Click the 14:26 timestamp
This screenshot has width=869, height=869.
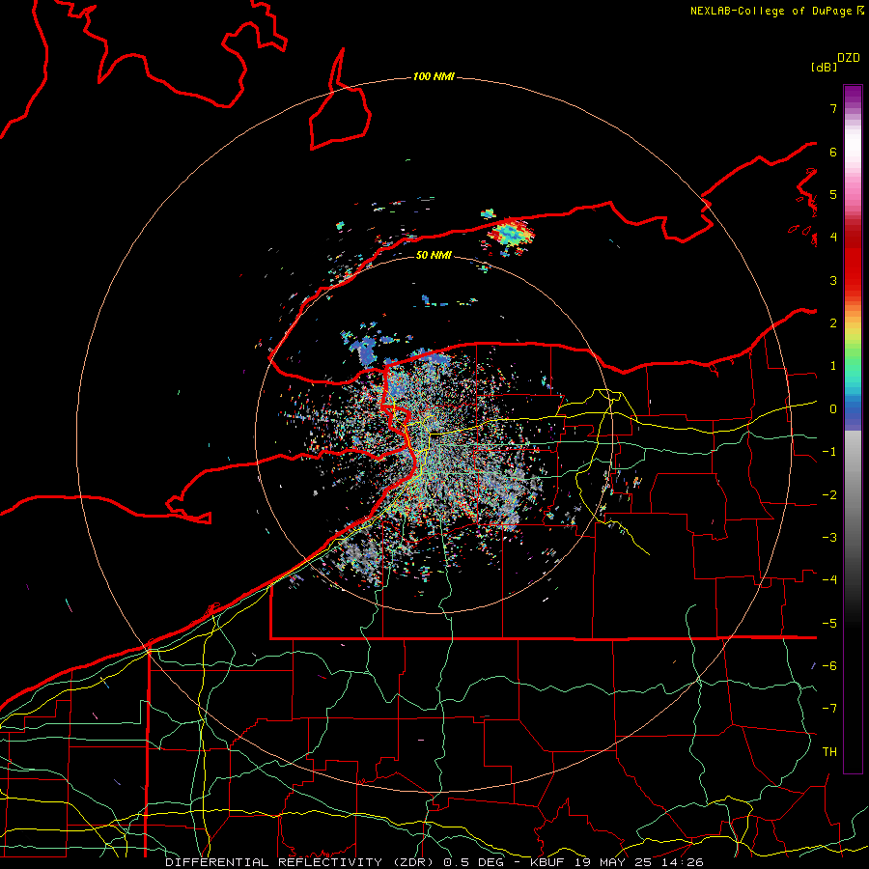(x=685, y=862)
